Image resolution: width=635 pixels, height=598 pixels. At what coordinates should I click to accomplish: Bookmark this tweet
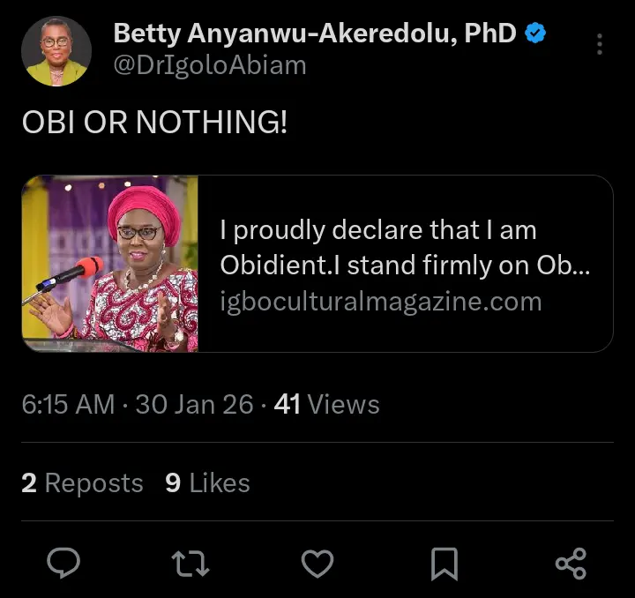pos(444,563)
